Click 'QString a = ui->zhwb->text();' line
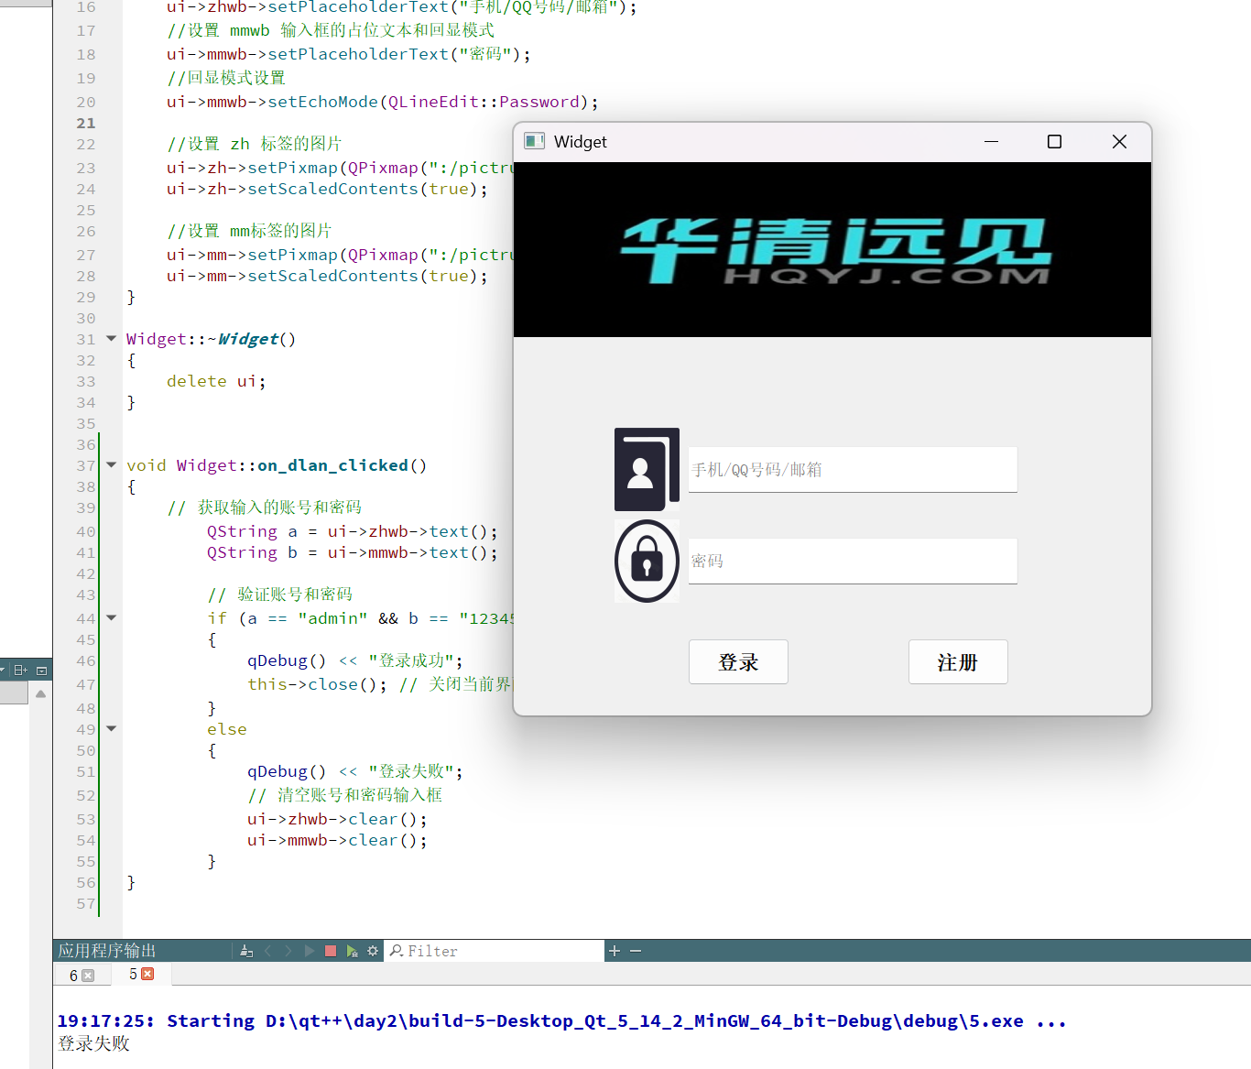 point(353,531)
